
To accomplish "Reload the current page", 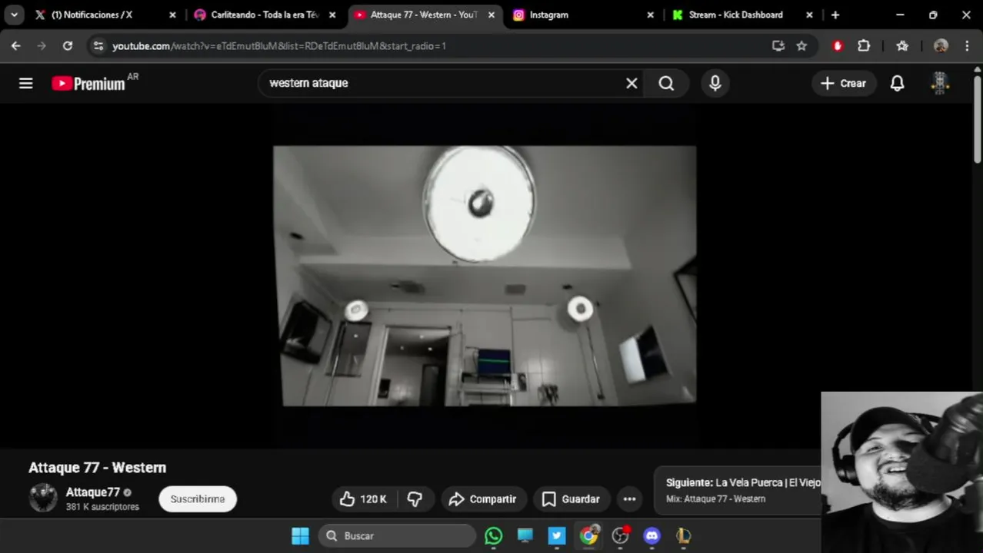I will click(x=68, y=46).
